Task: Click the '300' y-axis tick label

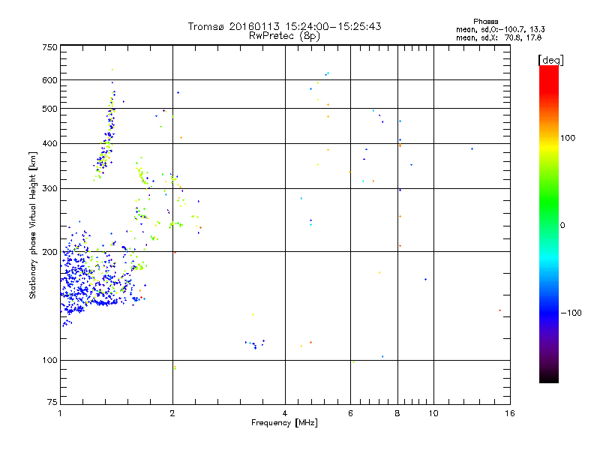Action: tap(49, 189)
